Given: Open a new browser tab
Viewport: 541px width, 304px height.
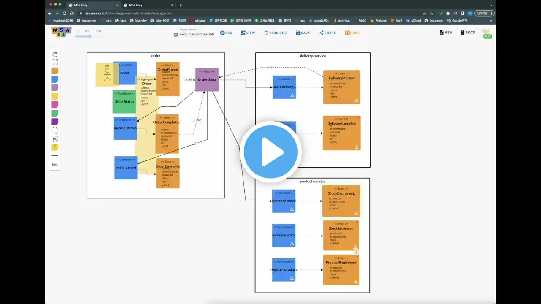Looking at the screenshot, I should [181, 5].
